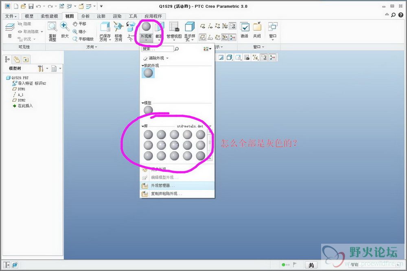Screen dimensions: 407x271
Task: Open the 窗口 windows dropdown
Action: [273, 31]
